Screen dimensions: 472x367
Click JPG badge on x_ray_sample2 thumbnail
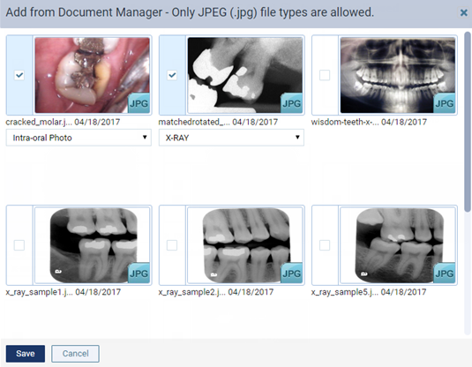(291, 273)
